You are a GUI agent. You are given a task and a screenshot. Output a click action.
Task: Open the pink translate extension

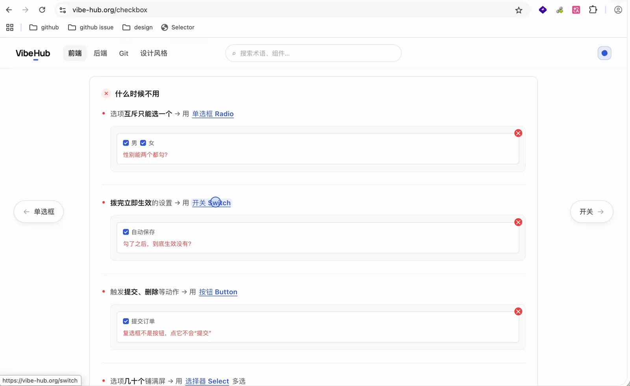click(576, 10)
